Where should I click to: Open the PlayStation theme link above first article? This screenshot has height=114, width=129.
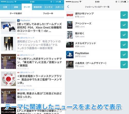click(25, 20)
